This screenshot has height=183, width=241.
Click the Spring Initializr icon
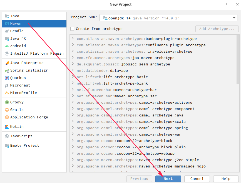click(7, 70)
